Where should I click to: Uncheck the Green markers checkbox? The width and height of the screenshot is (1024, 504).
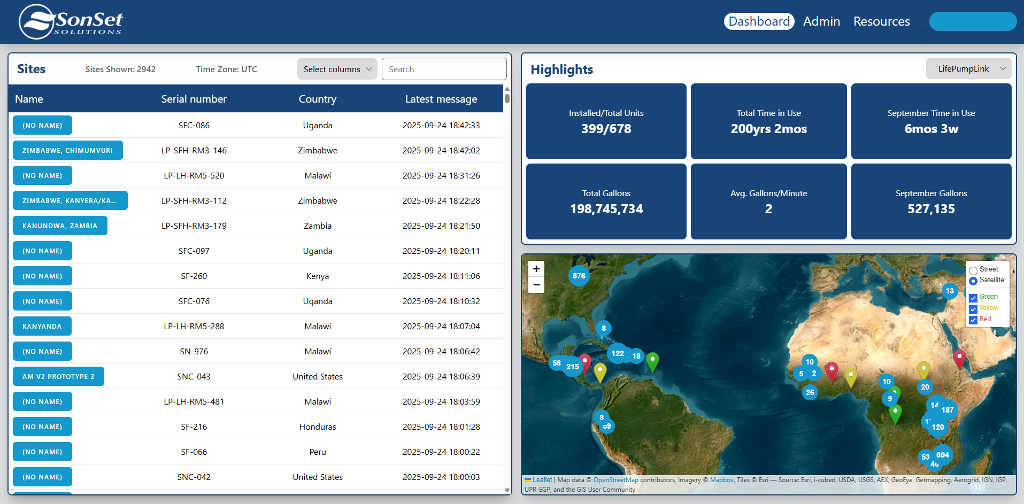click(x=973, y=298)
